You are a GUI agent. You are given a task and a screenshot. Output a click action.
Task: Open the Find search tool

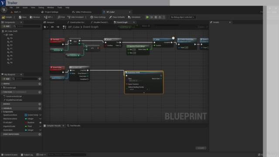[x=61, y=17]
